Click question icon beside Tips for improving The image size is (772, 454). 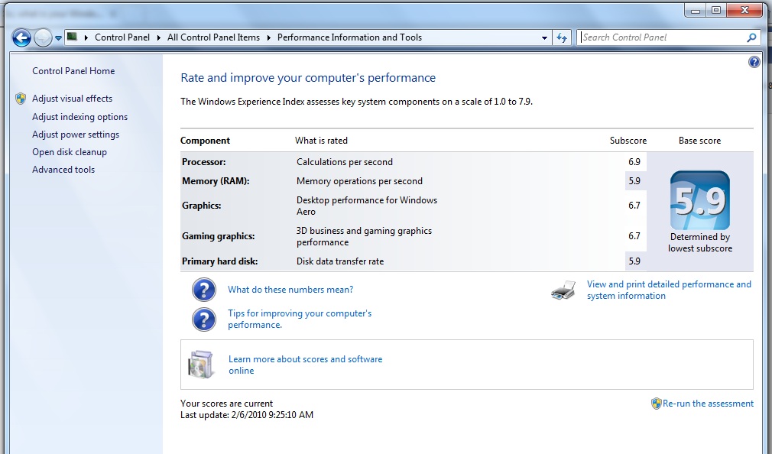(204, 319)
